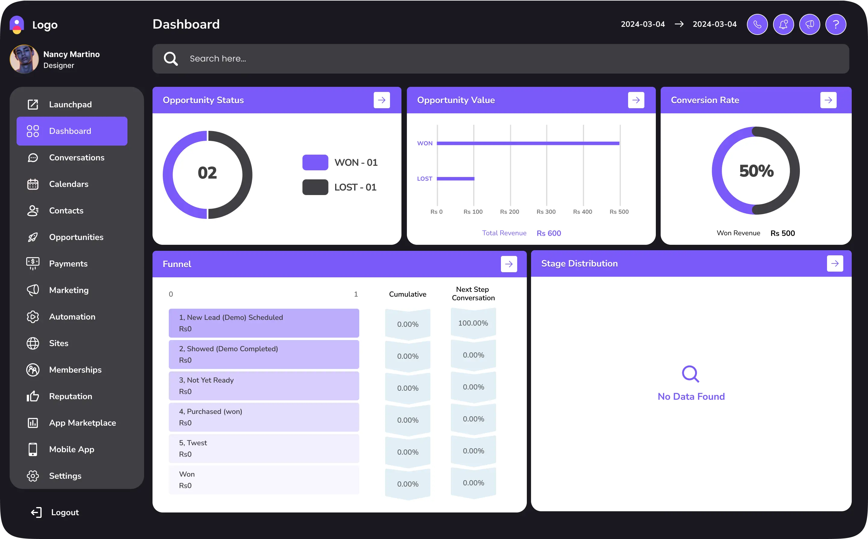Click the search magnifier icon
The image size is (868, 539).
[171, 59]
